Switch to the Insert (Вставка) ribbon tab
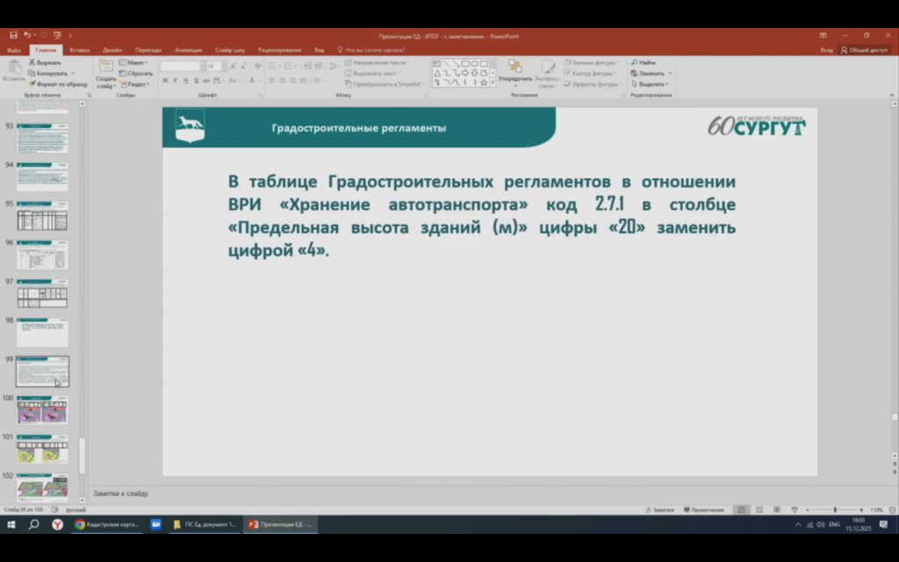 80,50
